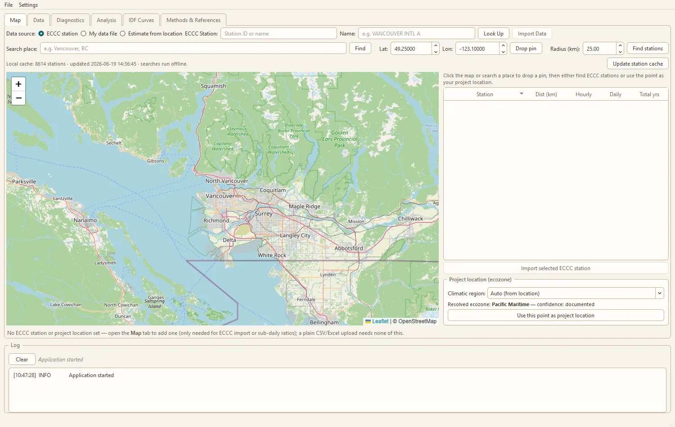This screenshot has height=427, width=675.
Task: Focus the station Name field
Action: [417, 34]
